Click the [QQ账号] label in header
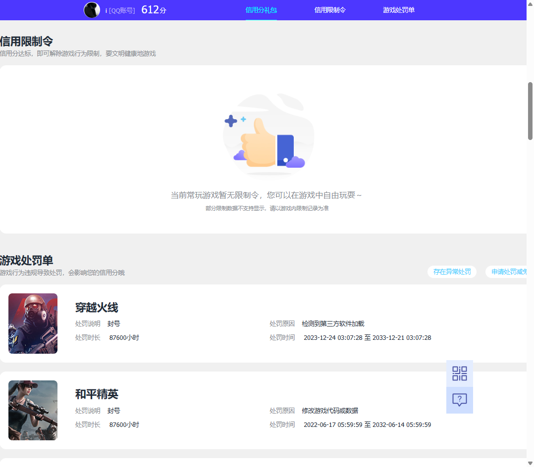 [122, 10]
